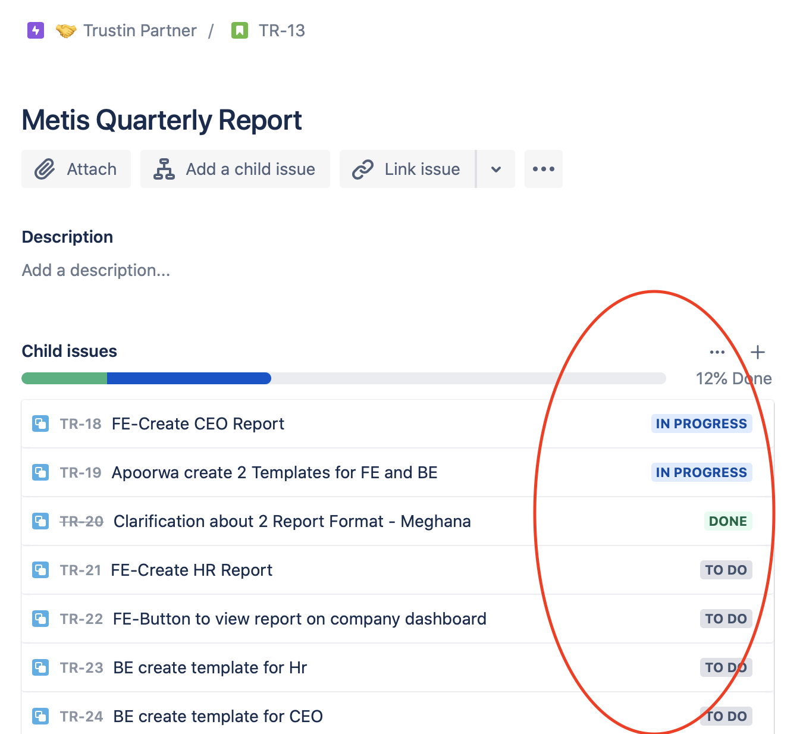Click the child issues progress bar
The width and height of the screenshot is (803, 734).
(344, 378)
